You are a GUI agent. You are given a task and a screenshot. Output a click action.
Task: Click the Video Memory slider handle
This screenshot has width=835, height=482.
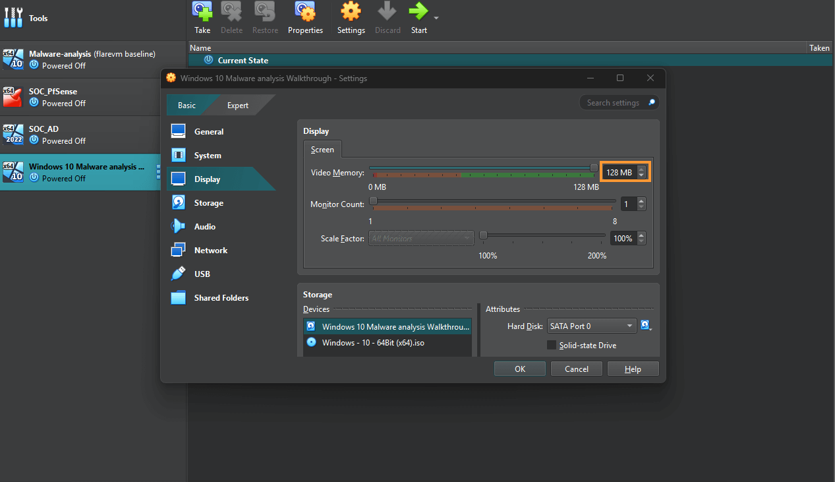[594, 168]
